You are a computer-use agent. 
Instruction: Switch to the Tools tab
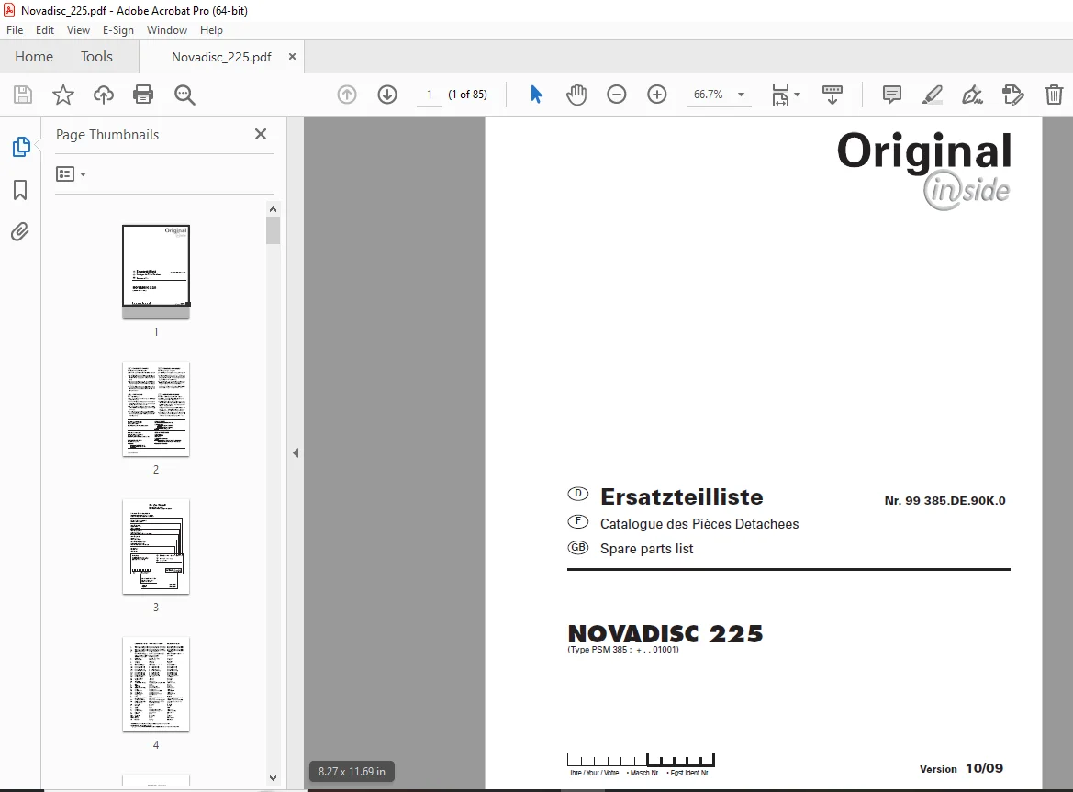tap(96, 57)
